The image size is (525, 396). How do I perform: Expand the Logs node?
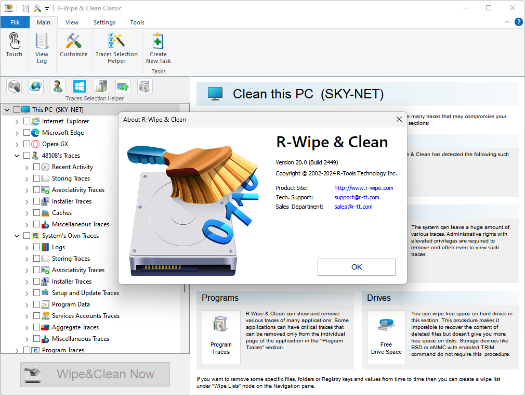[x=27, y=248]
